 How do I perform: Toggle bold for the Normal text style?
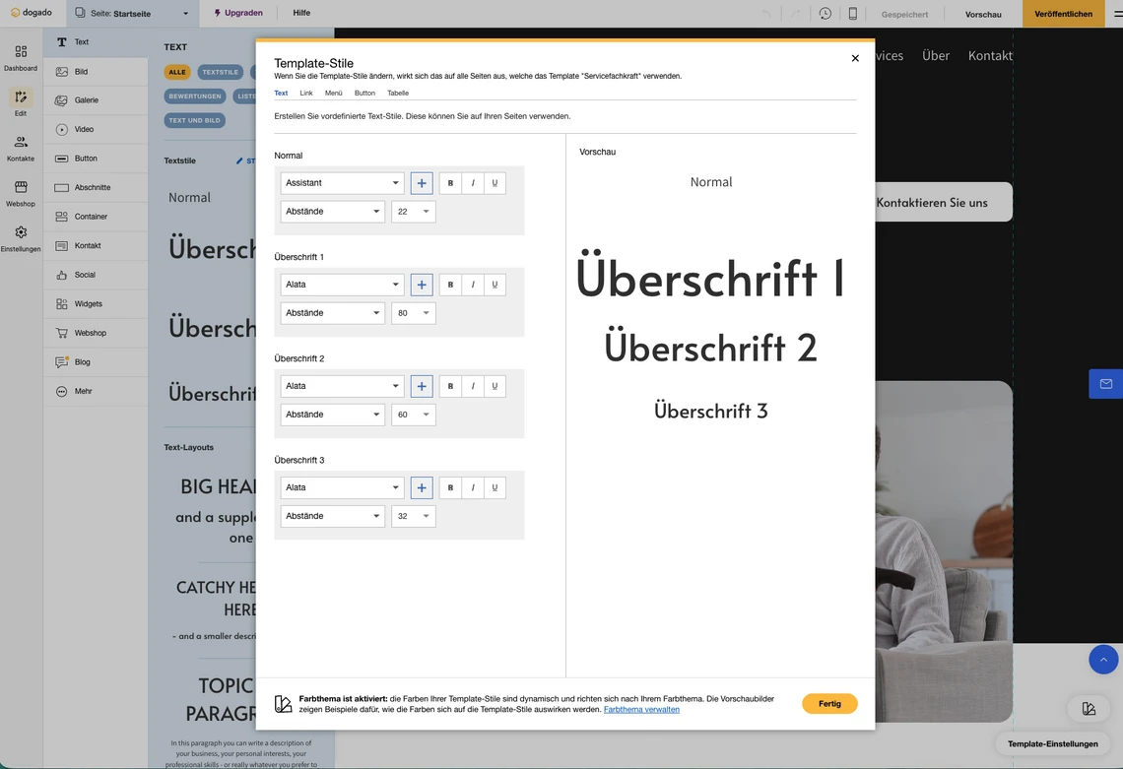tap(450, 182)
